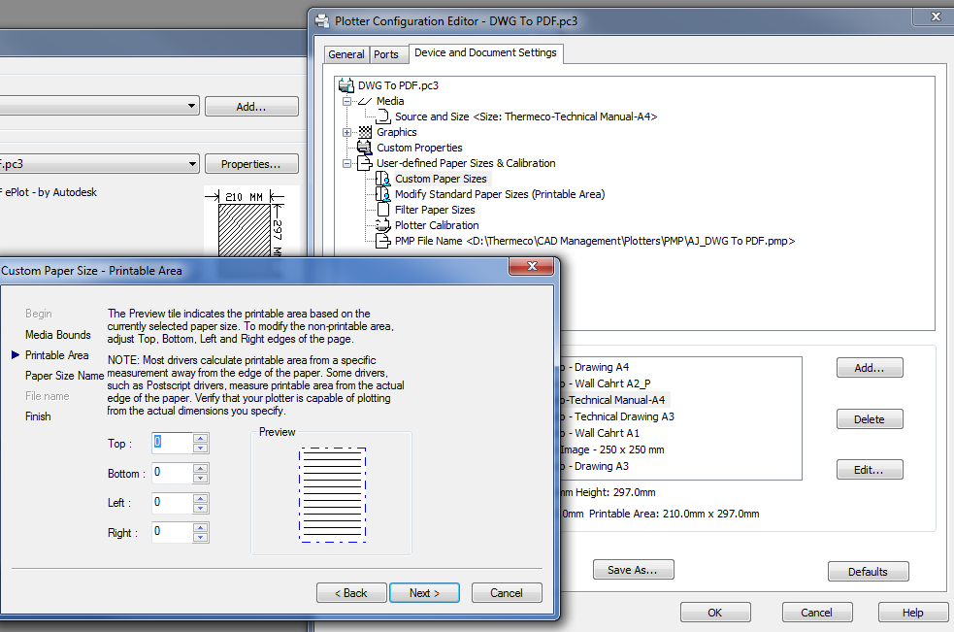Collapse User-defined Paper Sizes & Calibration node

coord(346,163)
